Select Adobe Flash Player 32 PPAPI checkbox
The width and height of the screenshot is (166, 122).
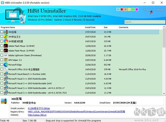tap(2, 51)
